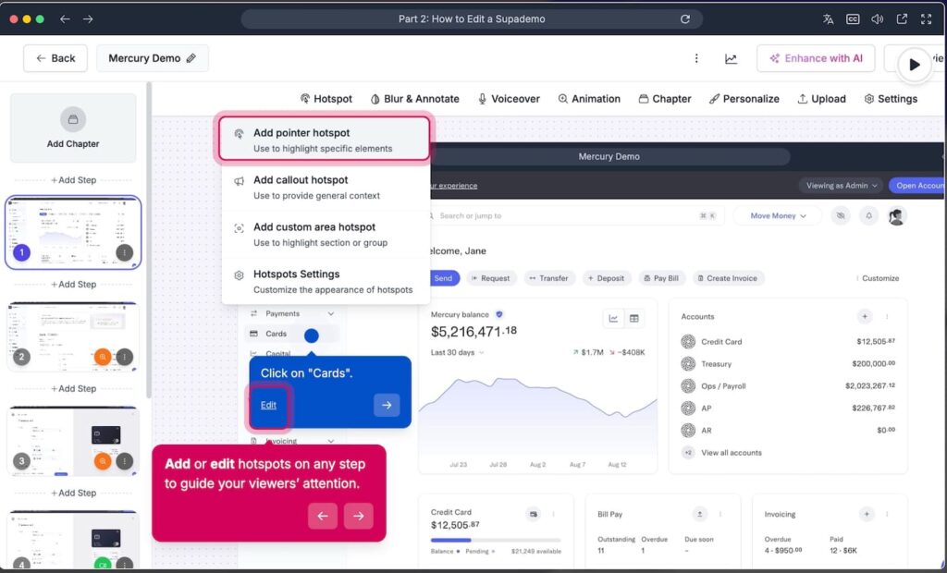Click the Add Chapter card
The width and height of the screenshot is (947, 573).
coord(73,128)
